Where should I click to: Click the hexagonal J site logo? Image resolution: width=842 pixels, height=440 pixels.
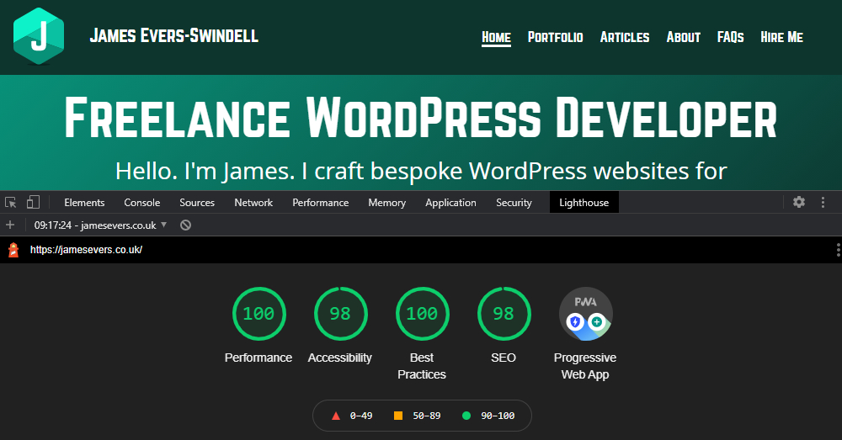pyautogui.click(x=39, y=36)
